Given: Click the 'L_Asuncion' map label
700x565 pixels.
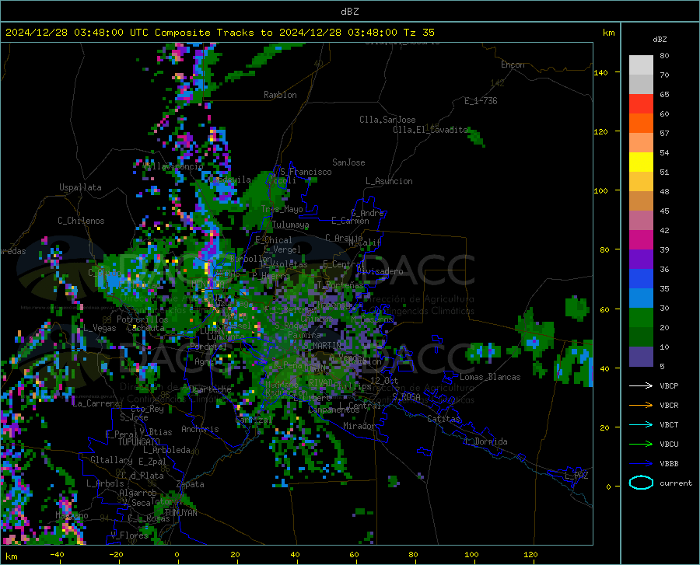Looking at the screenshot, I should (x=389, y=181).
